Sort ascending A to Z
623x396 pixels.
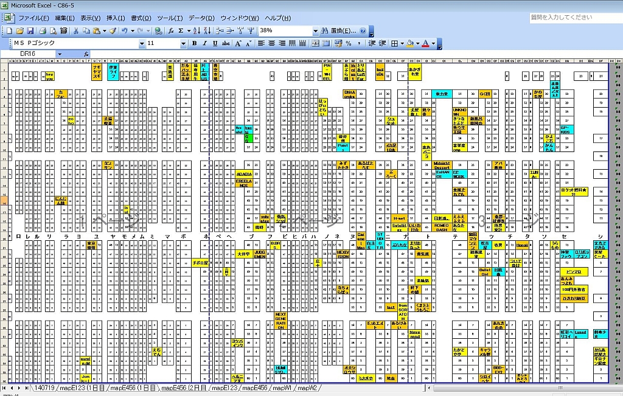197,30
